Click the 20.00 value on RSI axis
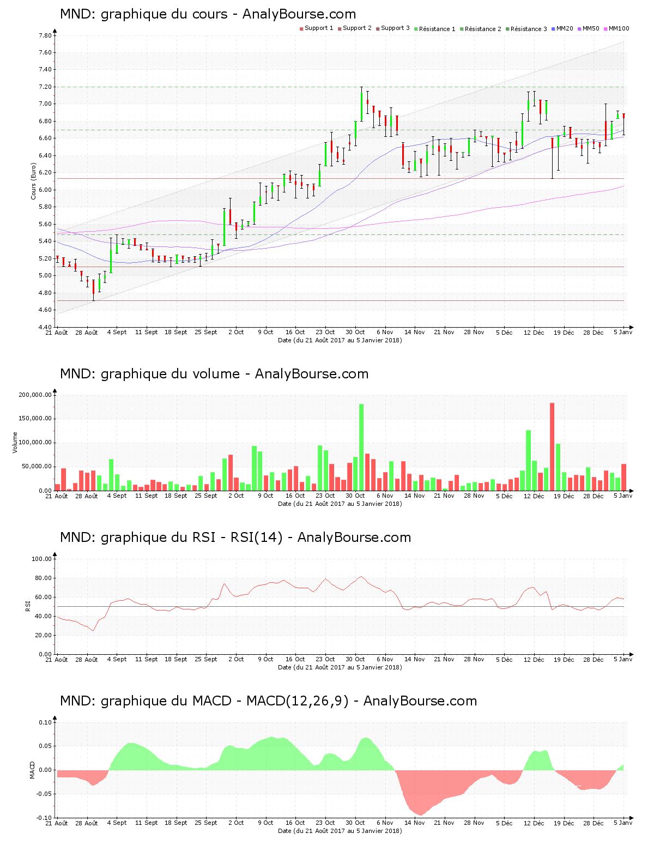Viewport: 654px width, 845px height. [44, 635]
